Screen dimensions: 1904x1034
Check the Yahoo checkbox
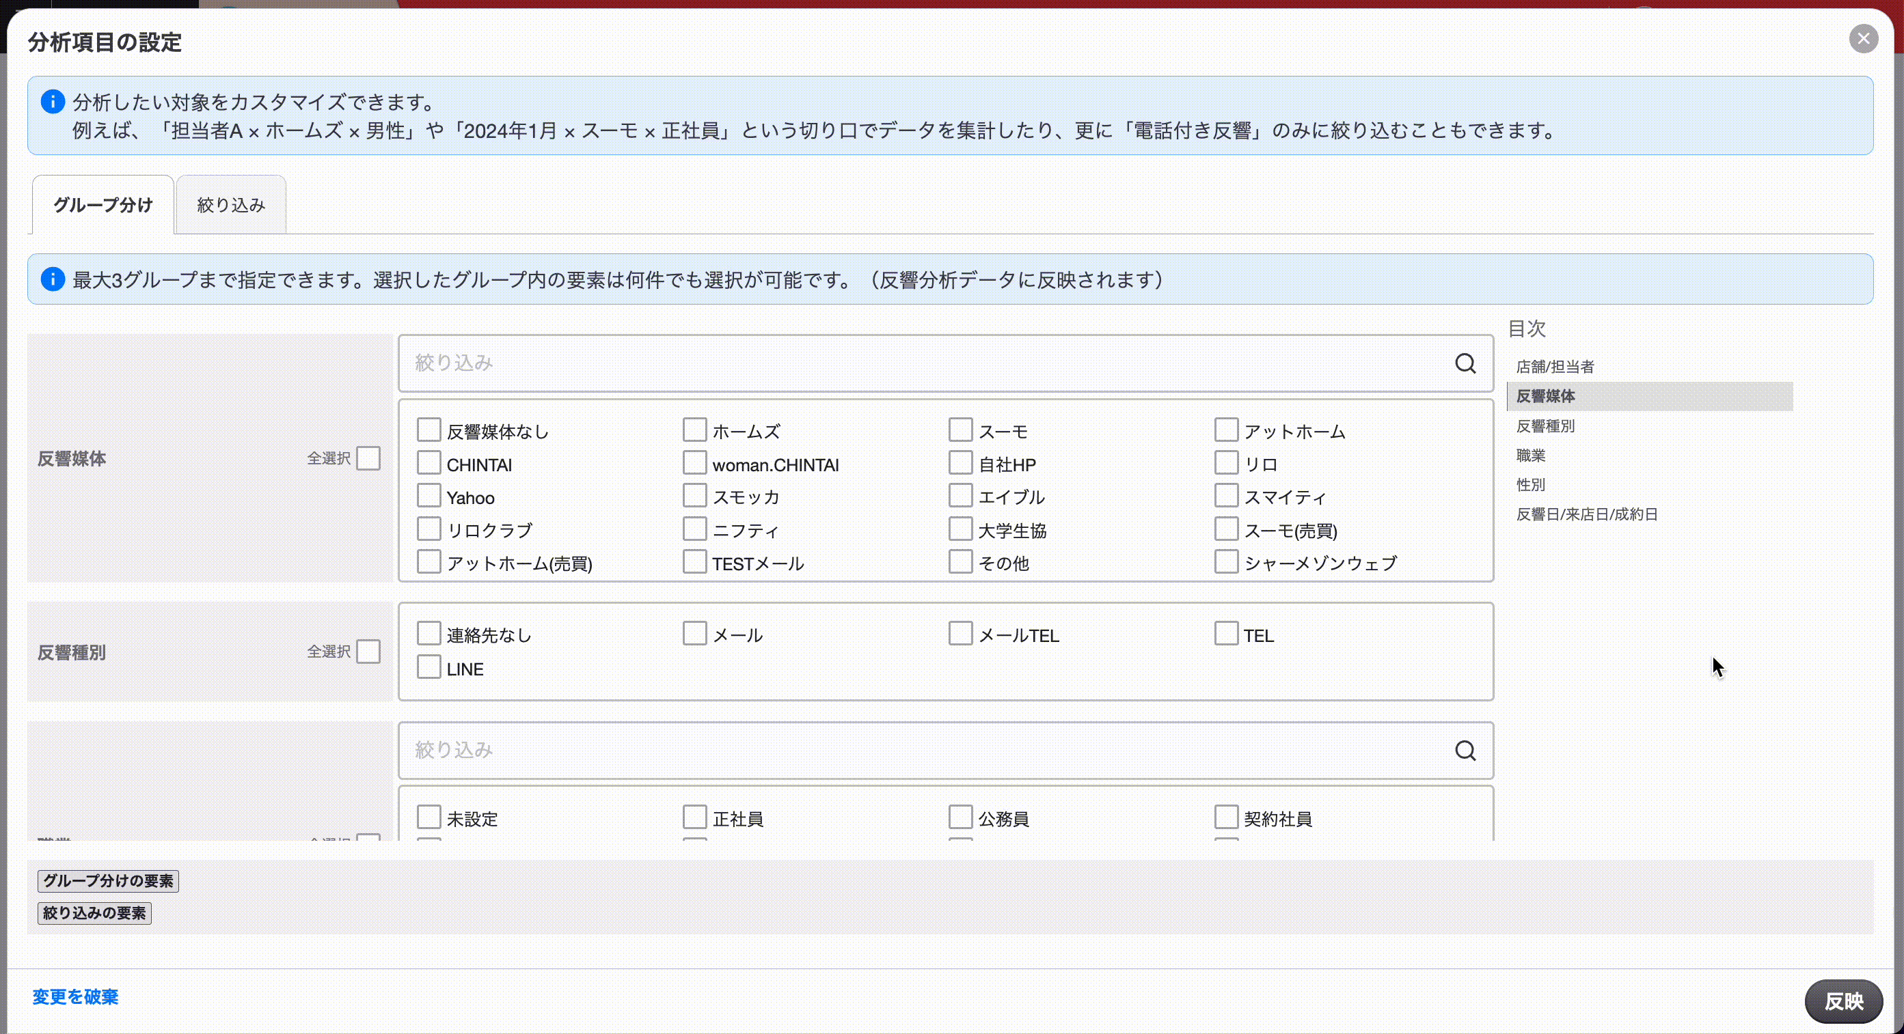click(429, 496)
